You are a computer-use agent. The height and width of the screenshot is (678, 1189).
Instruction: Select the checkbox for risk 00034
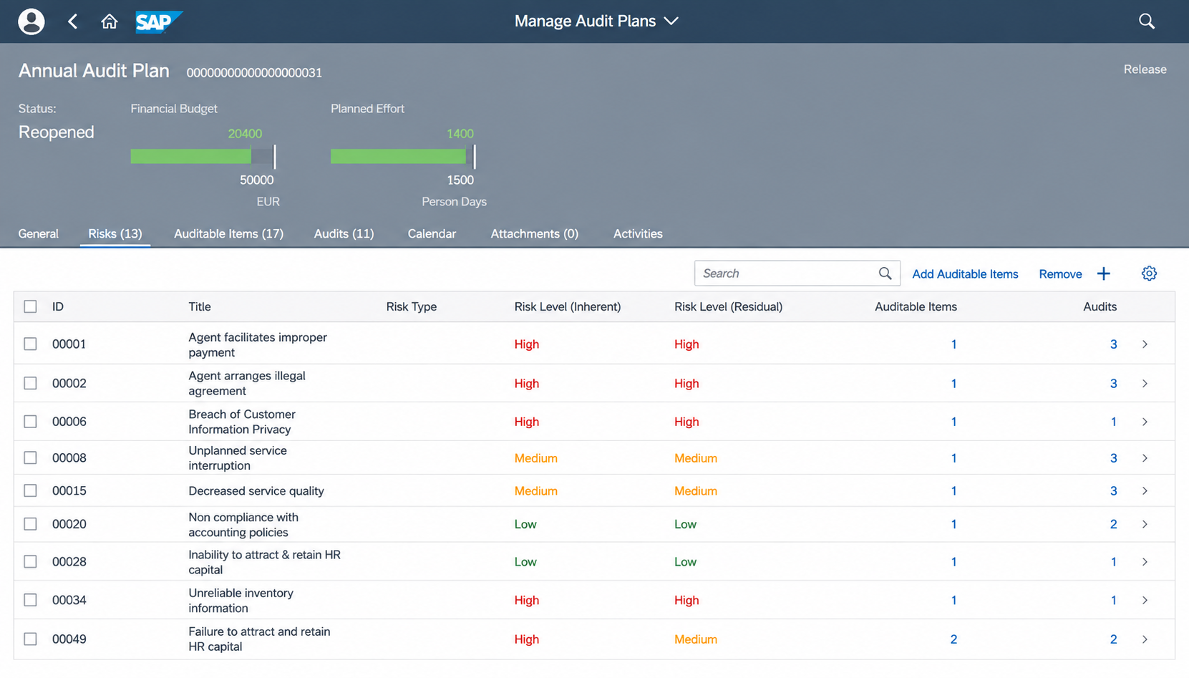pyautogui.click(x=30, y=600)
